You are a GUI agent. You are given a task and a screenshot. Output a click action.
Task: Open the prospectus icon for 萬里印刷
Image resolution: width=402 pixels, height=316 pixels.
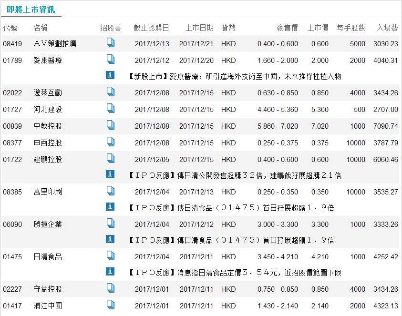pos(110,190)
